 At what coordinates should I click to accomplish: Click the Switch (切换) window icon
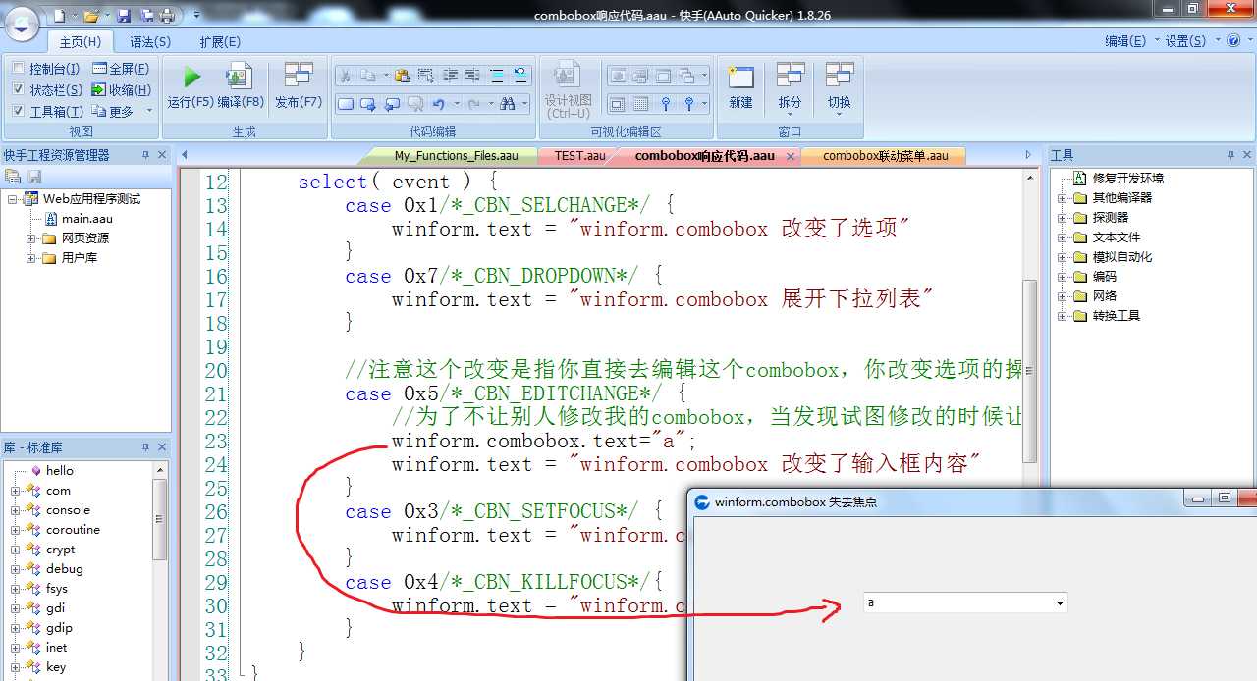coord(840,76)
